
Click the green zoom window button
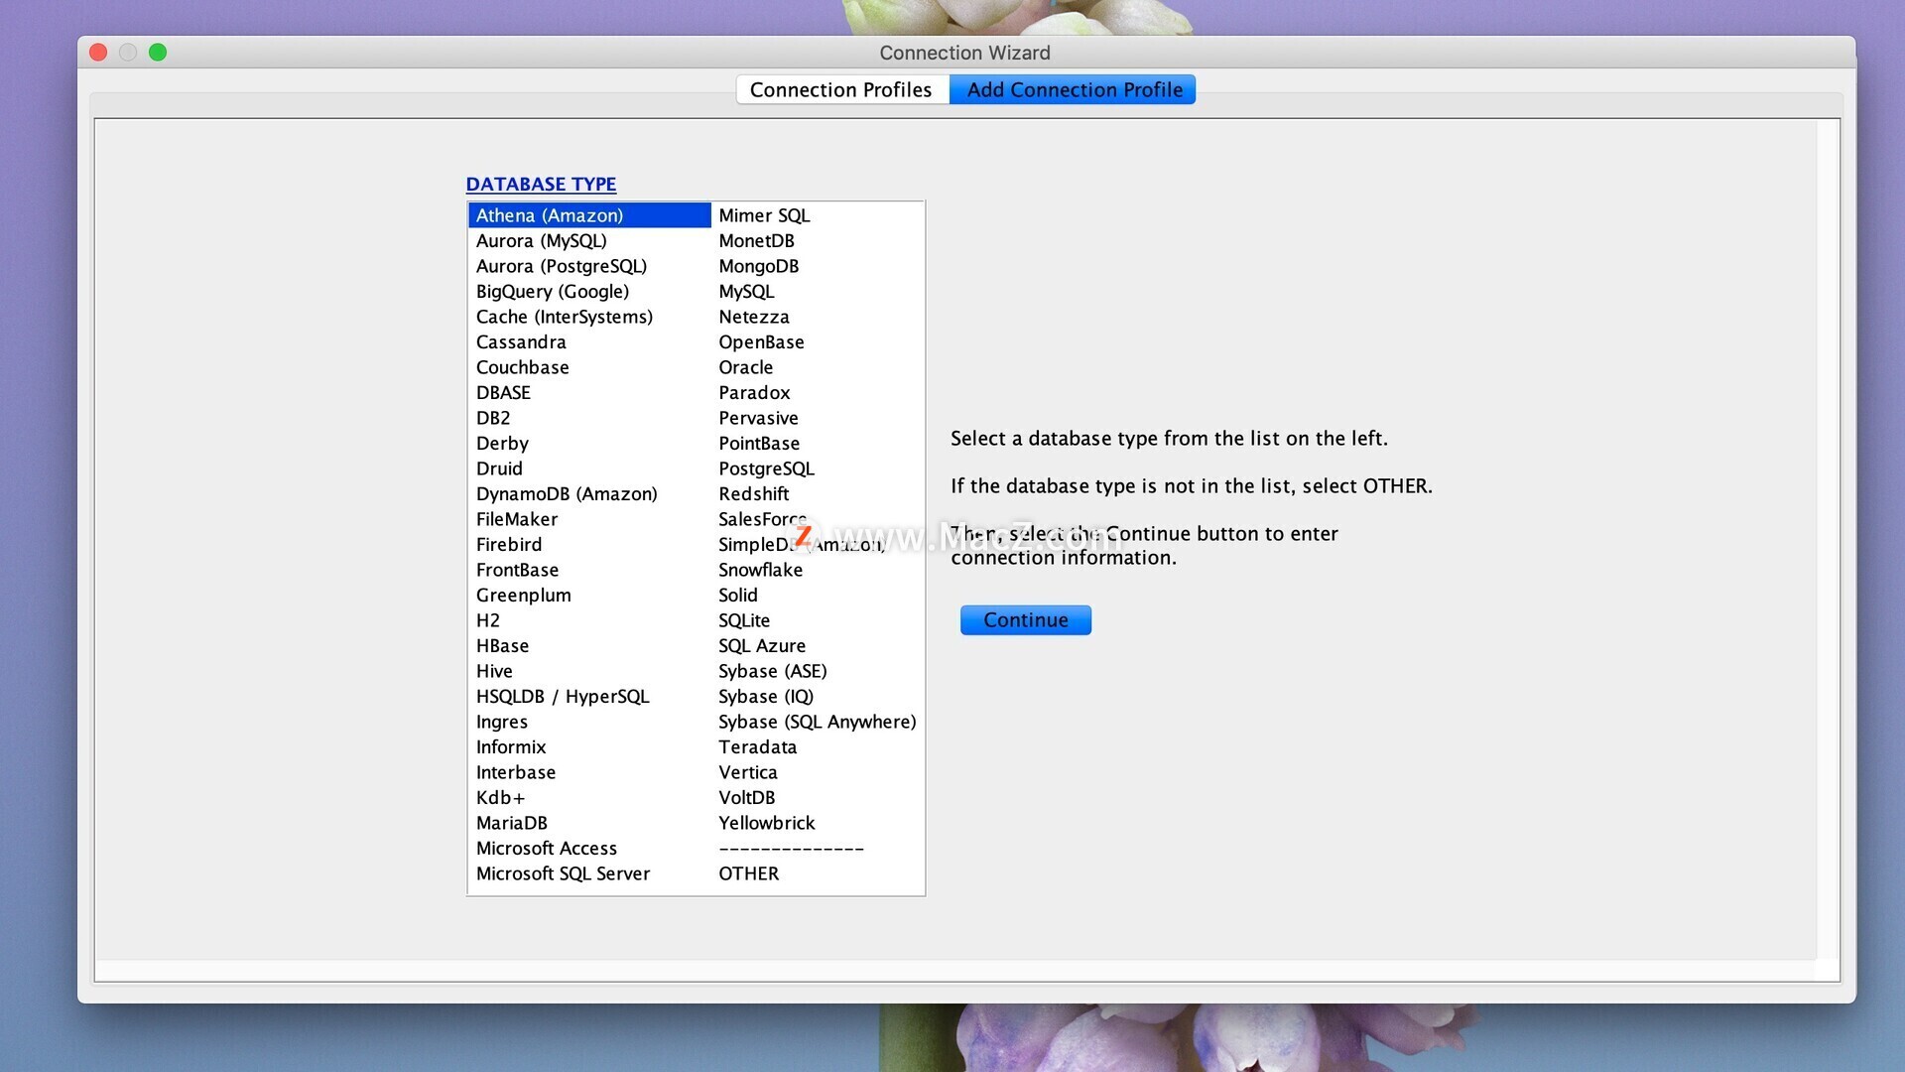click(x=158, y=52)
